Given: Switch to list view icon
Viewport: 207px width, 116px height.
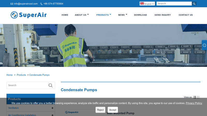Looking at the screenshot, I should (195, 97).
